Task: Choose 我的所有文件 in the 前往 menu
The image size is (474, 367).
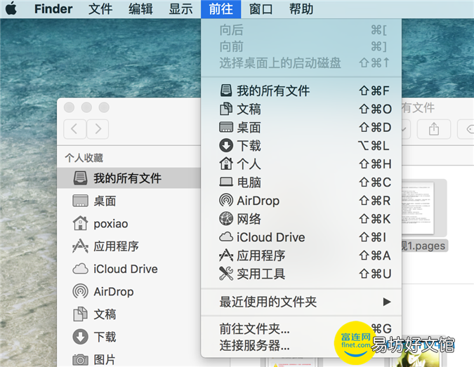Action: 301,91
